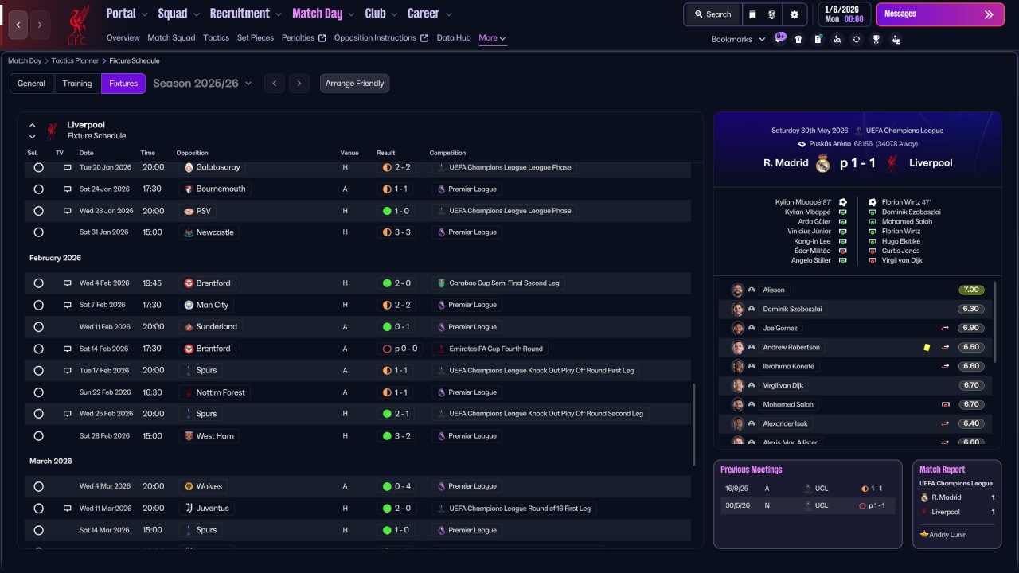Open the Club dropdown menu
The height and width of the screenshot is (573, 1019).
click(x=381, y=14)
